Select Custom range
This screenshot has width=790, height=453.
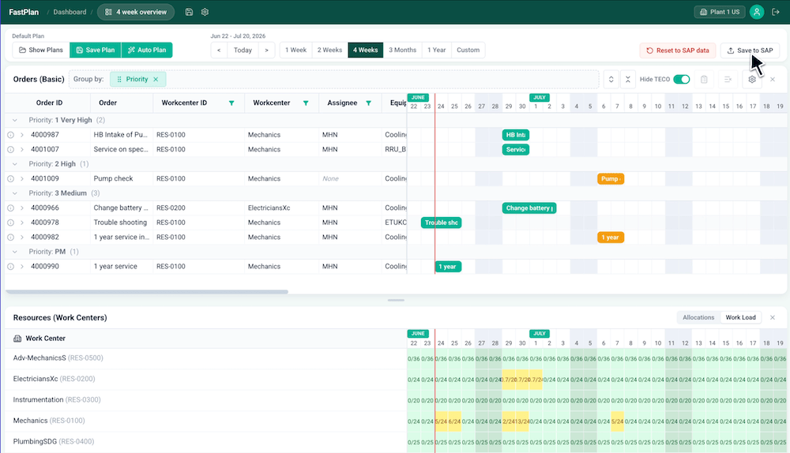468,50
